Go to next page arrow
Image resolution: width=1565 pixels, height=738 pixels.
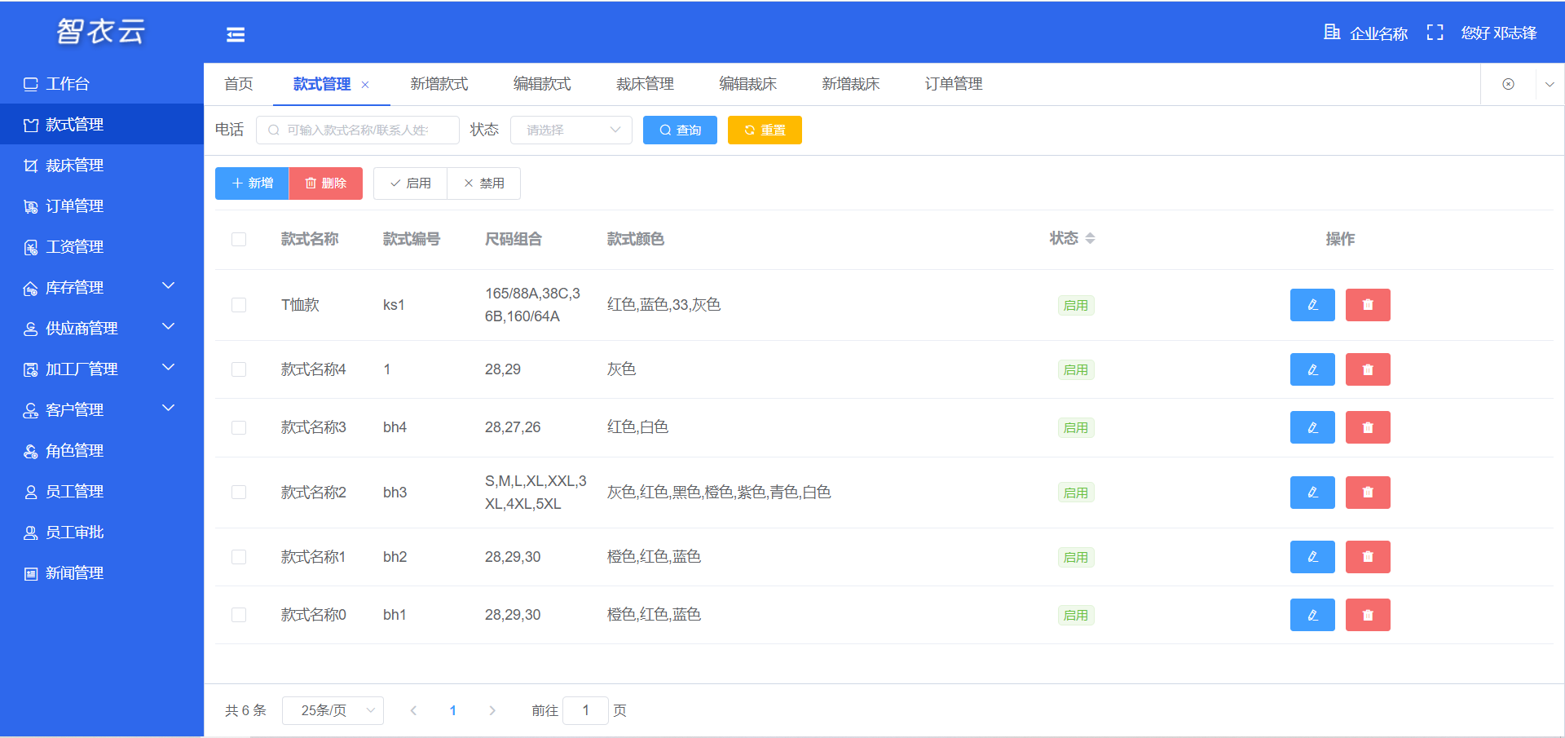[x=492, y=710]
